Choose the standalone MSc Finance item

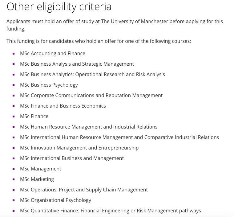tap(34, 116)
